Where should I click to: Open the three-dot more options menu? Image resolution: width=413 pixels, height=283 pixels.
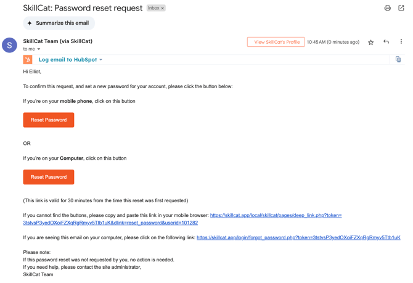coord(401,41)
